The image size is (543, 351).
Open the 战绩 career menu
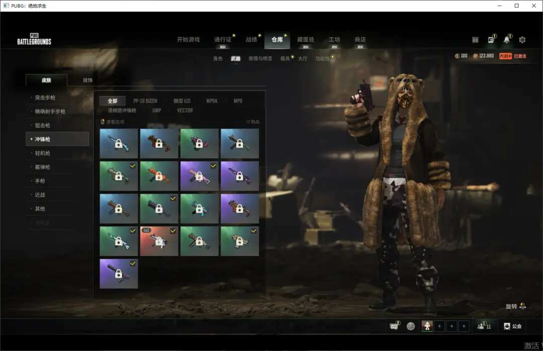[251, 40]
